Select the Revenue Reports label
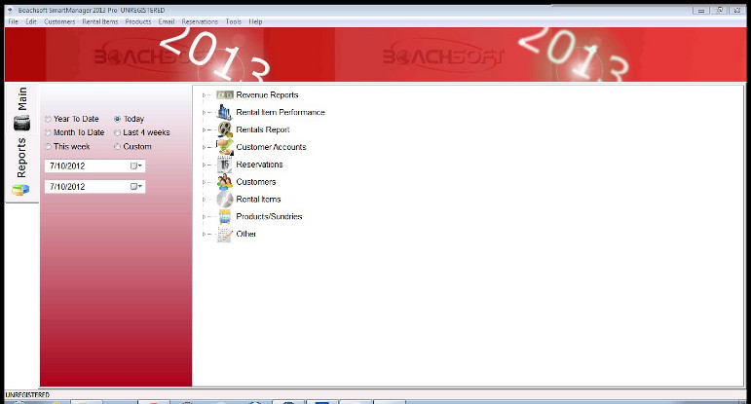 click(x=267, y=94)
